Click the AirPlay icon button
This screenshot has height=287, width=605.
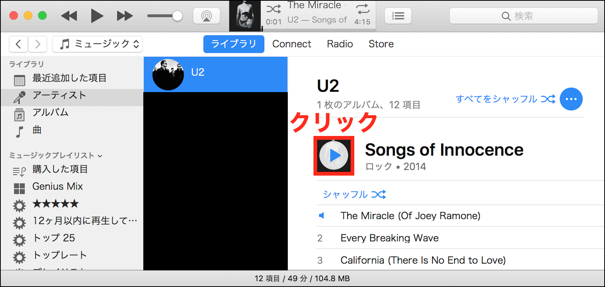point(206,16)
